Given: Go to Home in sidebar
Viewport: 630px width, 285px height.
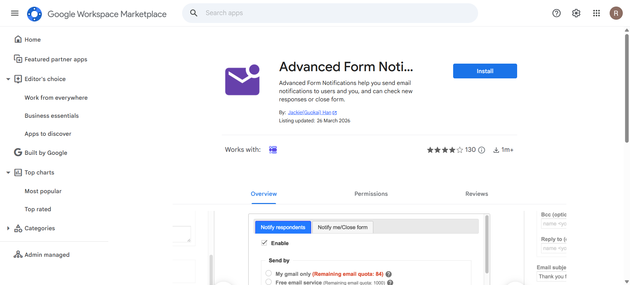Looking at the screenshot, I should tap(32, 40).
